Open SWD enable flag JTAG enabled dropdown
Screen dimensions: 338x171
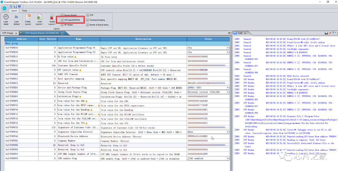tap(228, 158)
